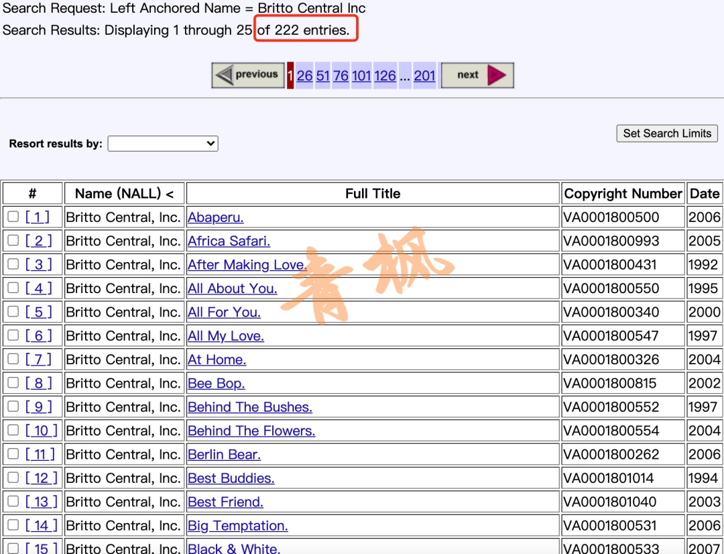This screenshot has width=724, height=554.
Task: Open the Best Buddies title link
Action: (x=231, y=478)
